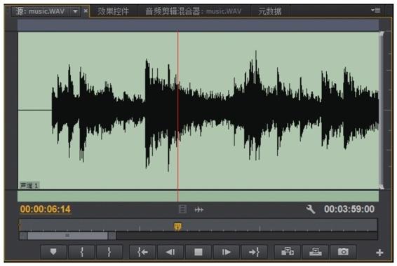Image resolution: width=397 pixels, height=266 pixels.
Task: Go to Out point button
Action: 254,252
